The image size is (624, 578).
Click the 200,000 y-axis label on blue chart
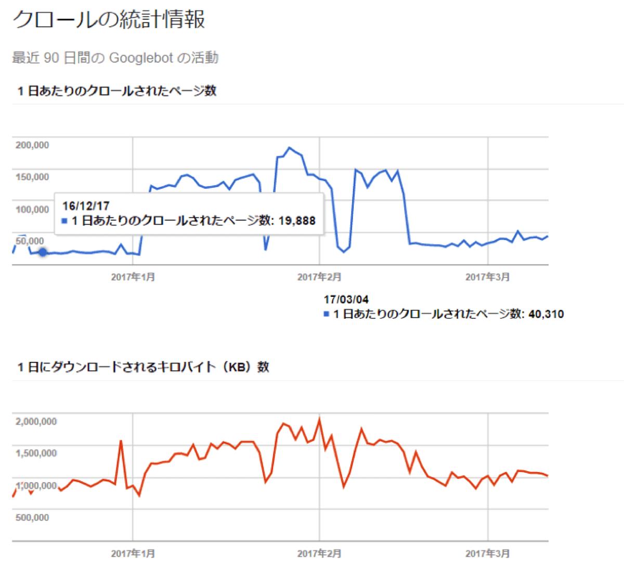coord(32,145)
